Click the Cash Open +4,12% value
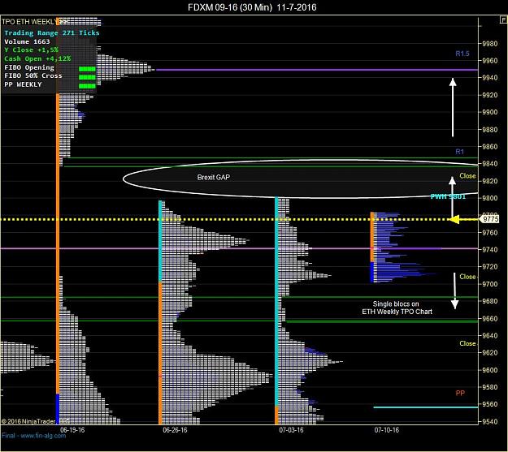Image resolution: width=508 pixels, height=452 pixels. [x=37, y=58]
